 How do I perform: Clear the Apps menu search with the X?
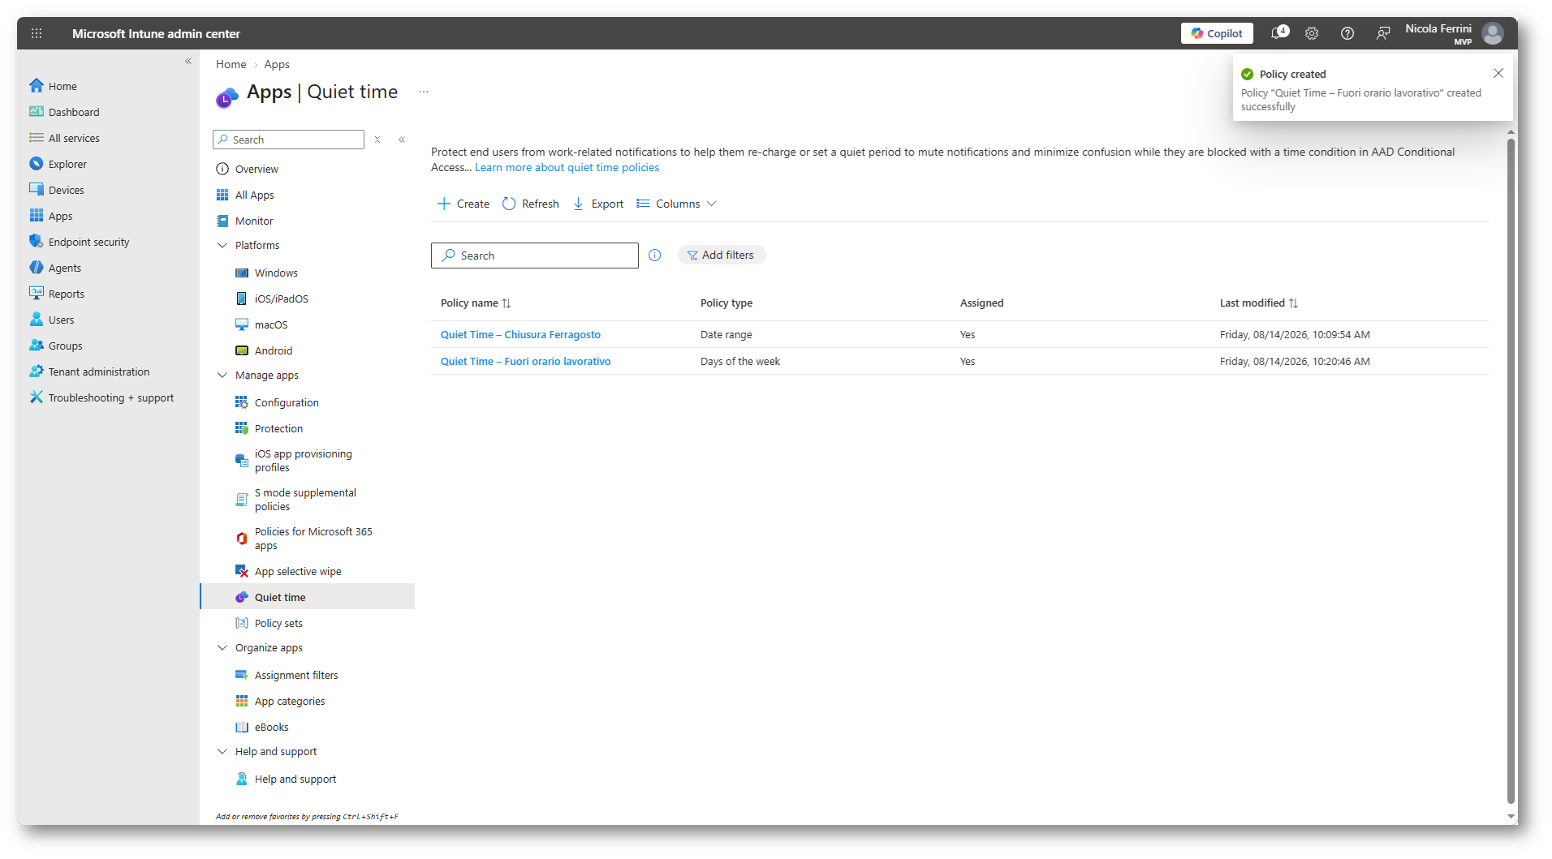(377, 140)
